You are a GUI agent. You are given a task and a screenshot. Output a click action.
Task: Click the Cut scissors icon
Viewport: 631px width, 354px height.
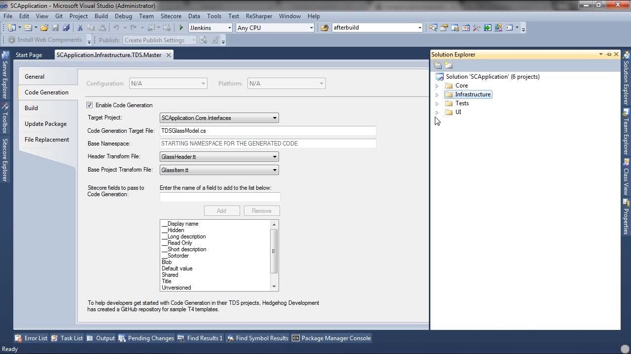coord(80,28)
